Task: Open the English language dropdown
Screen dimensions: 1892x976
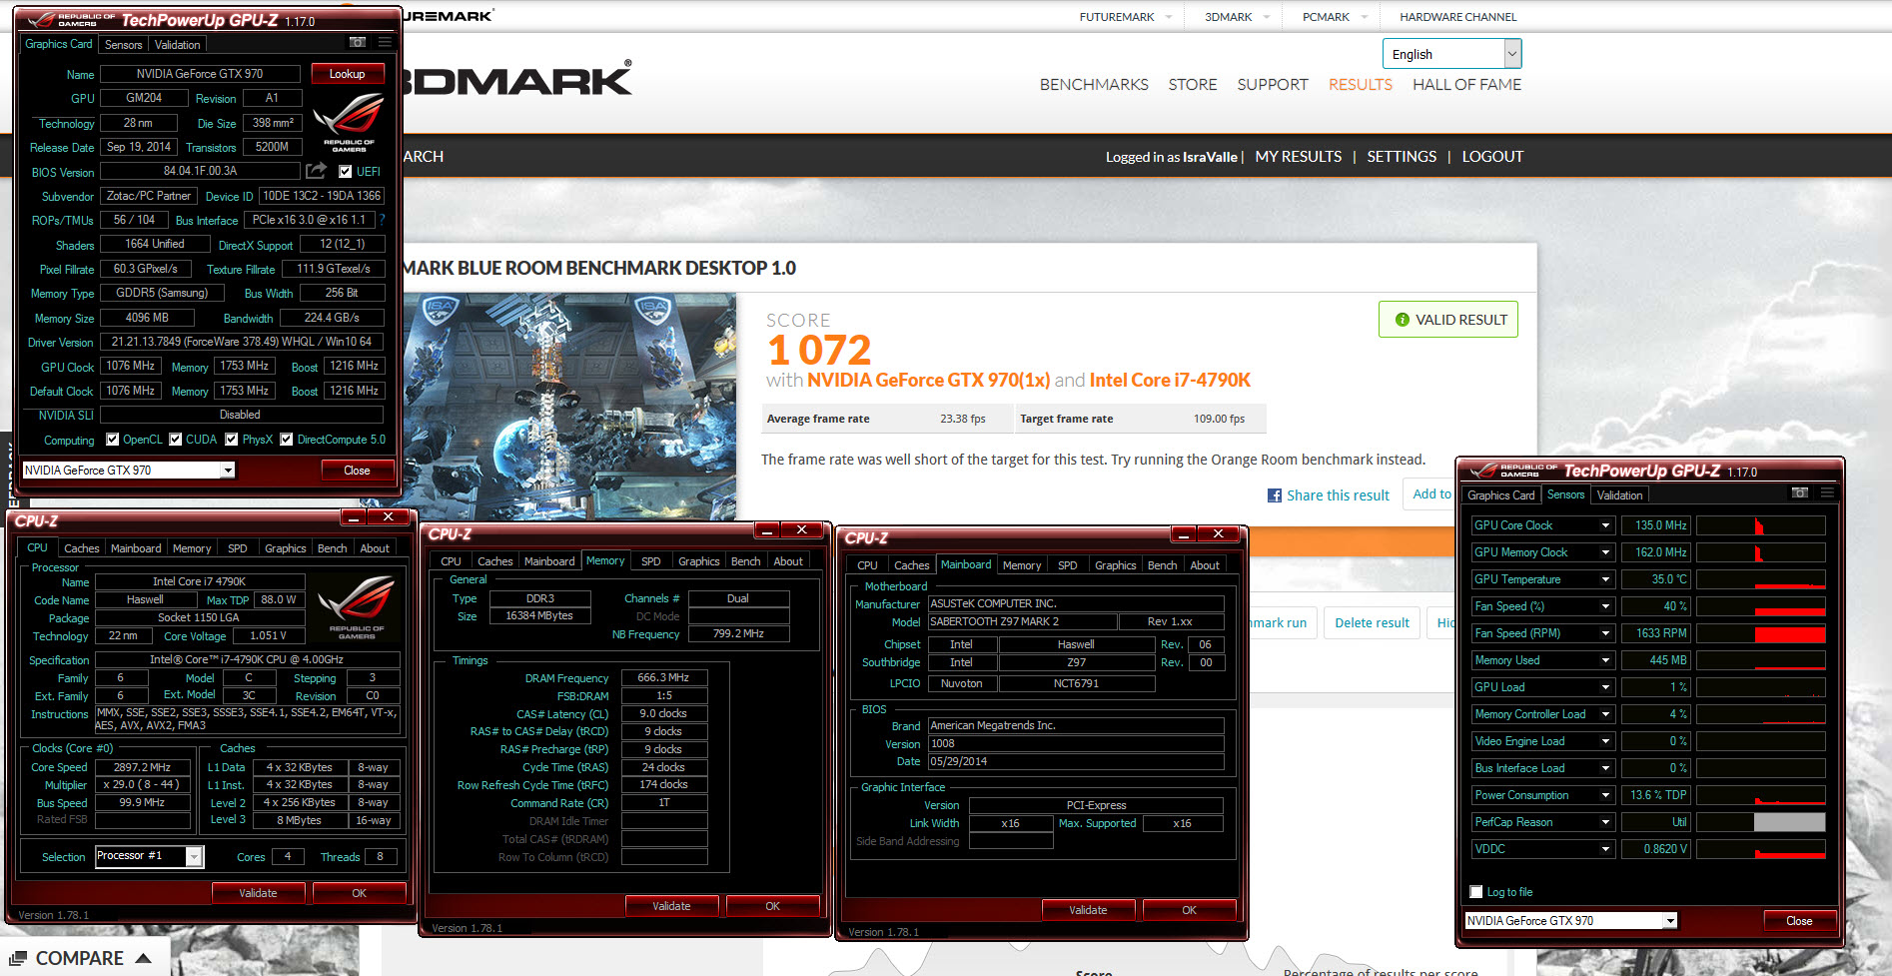Action: [1451, 54]
